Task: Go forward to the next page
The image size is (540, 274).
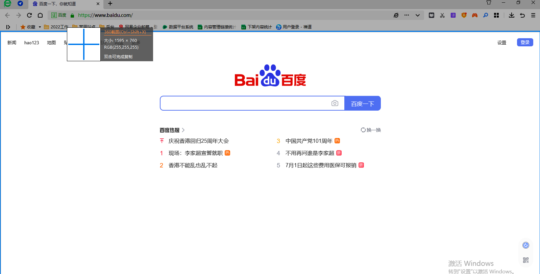Action: coord(19,15)
